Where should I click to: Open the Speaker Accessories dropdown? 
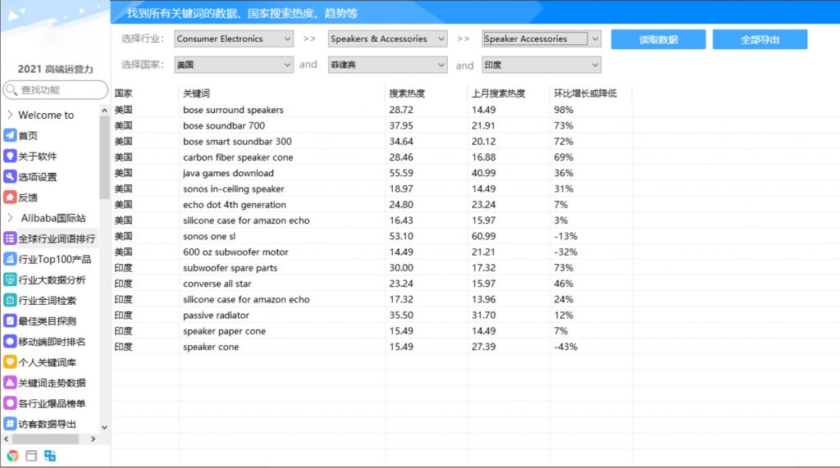pos(541,39)
